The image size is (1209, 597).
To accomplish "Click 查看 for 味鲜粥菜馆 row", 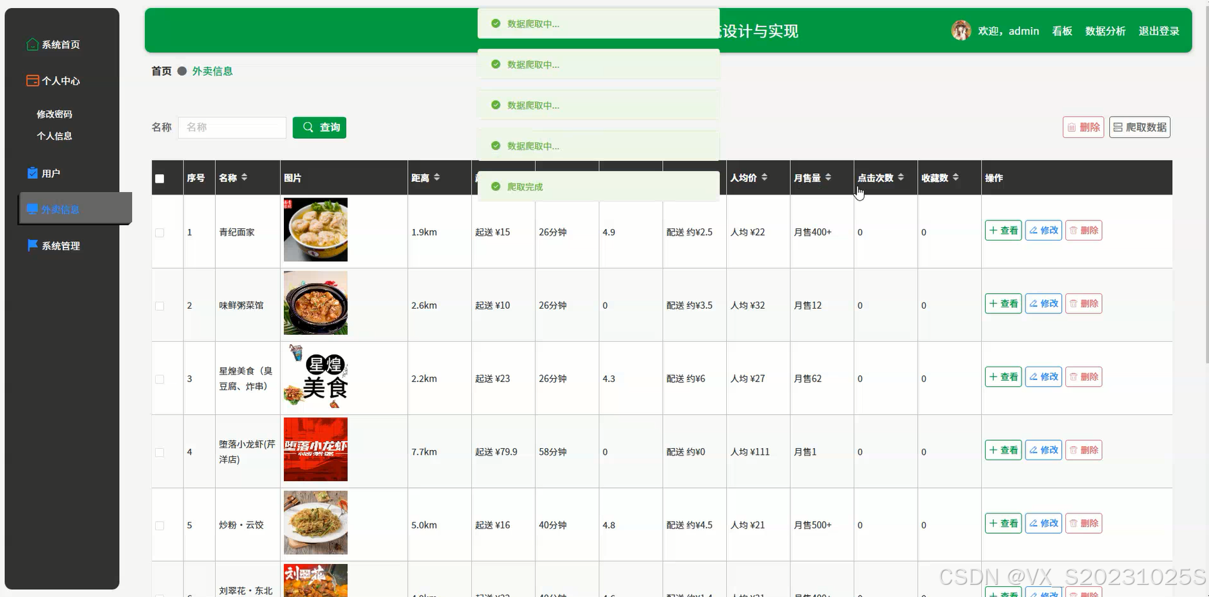I will click(1003, 304).
